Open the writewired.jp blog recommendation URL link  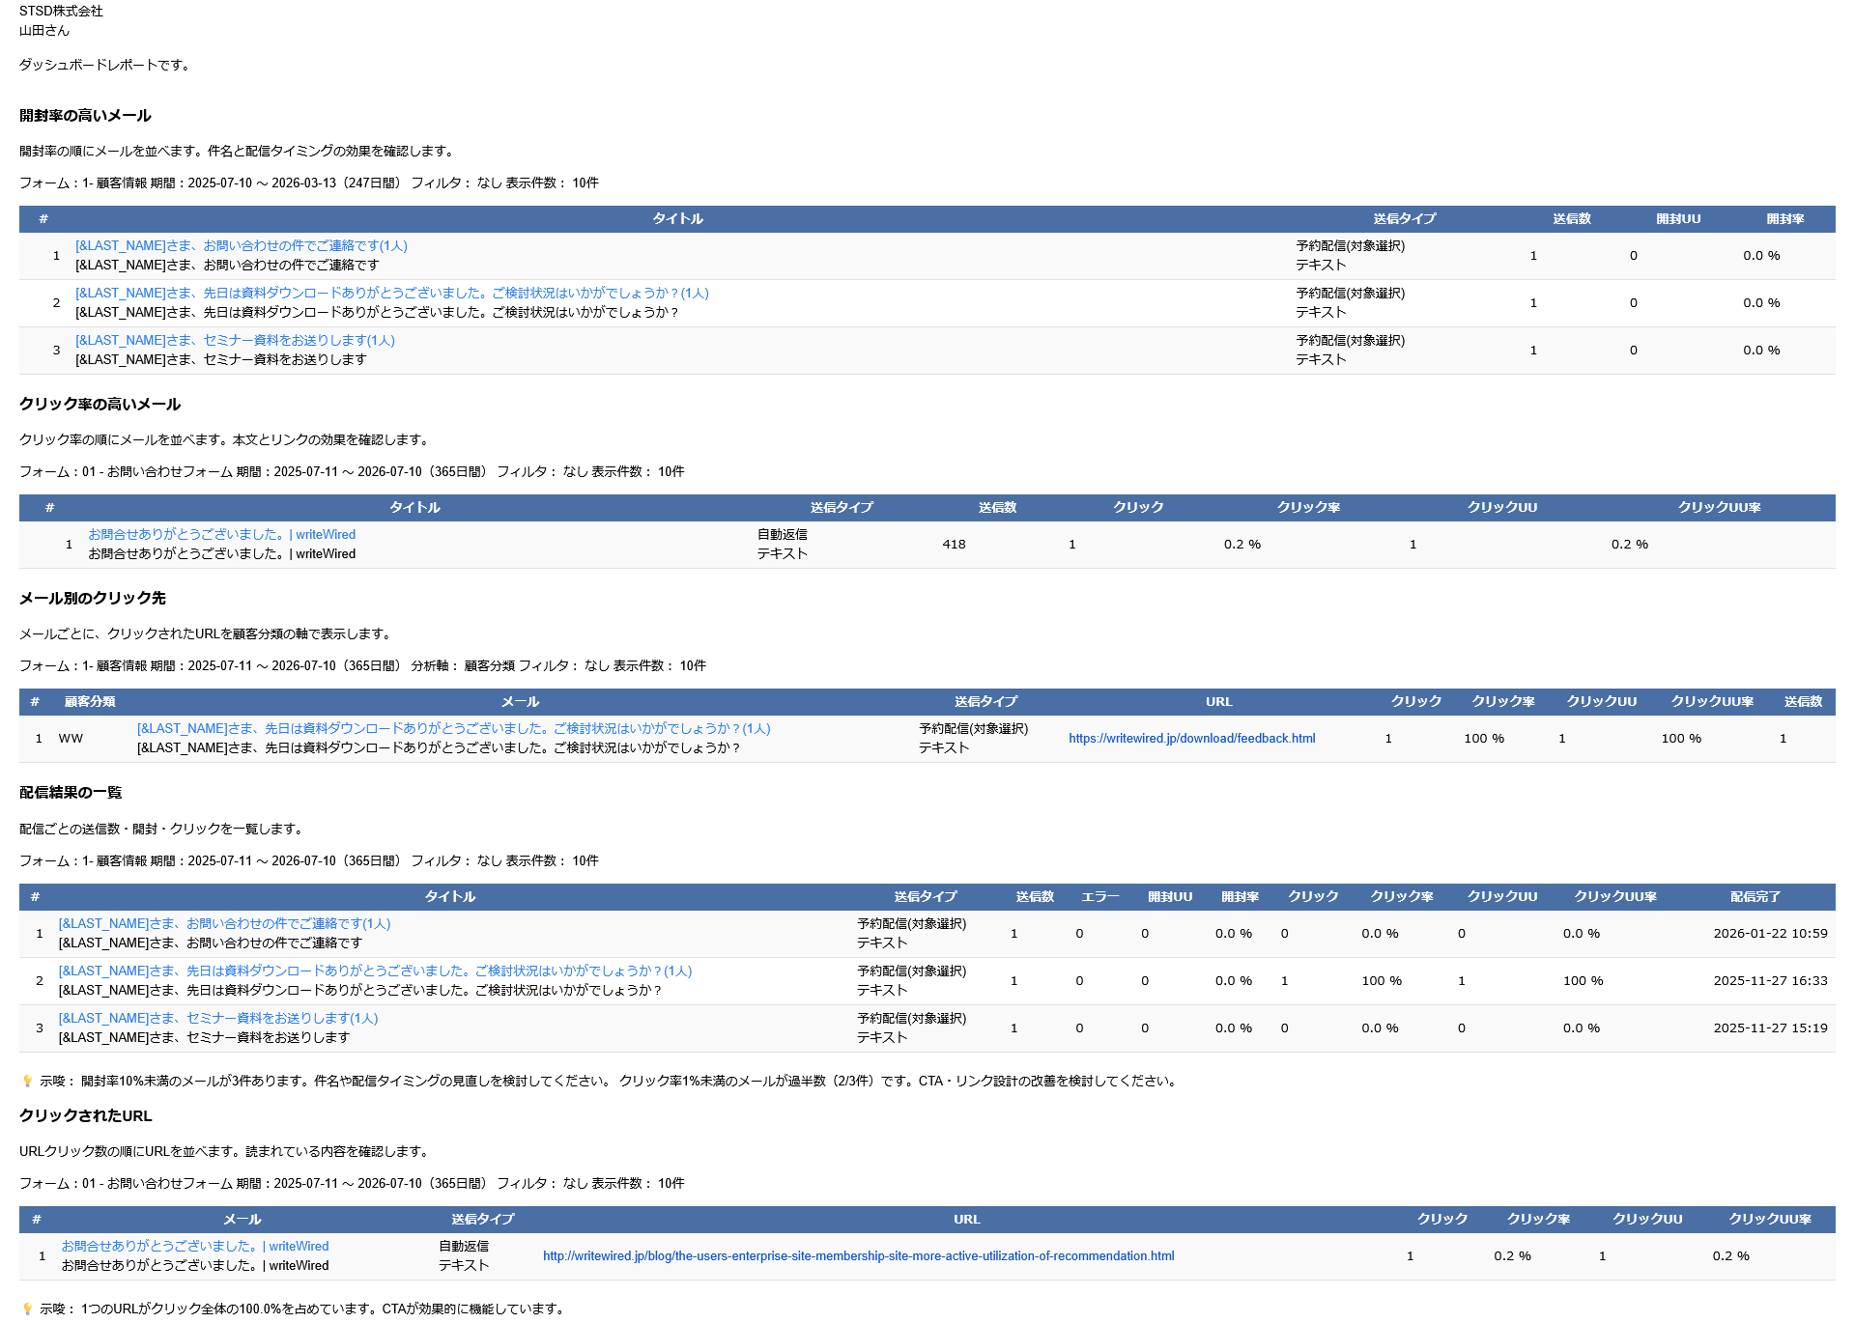[859, 1256]
